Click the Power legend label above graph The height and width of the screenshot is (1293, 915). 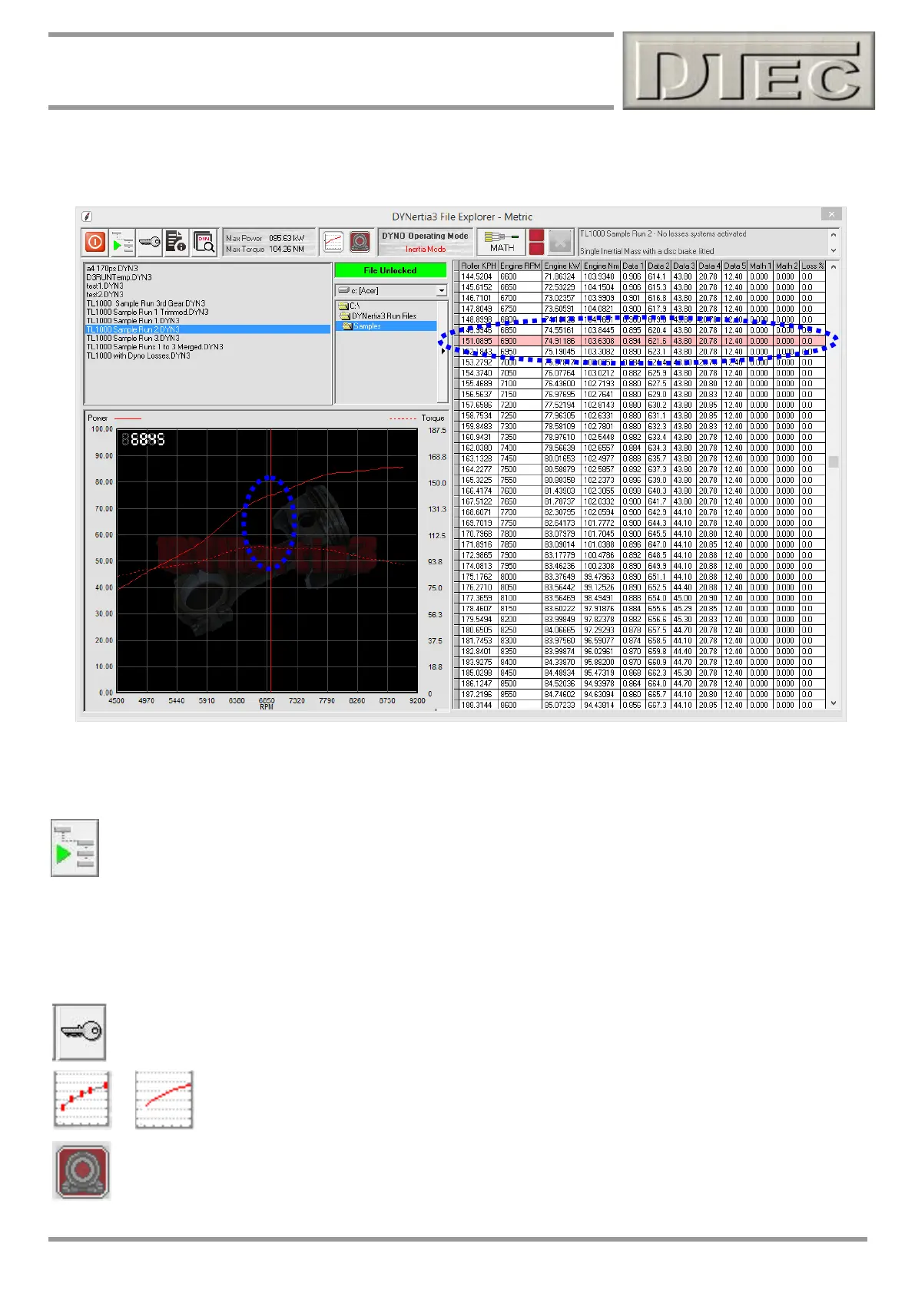coord(98,418)
